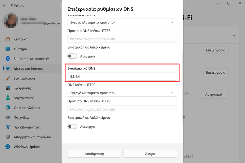Expand the upper DNS Μέσω HTTPS dropdown
Screen dimensions: 245x163
(122, 22)
